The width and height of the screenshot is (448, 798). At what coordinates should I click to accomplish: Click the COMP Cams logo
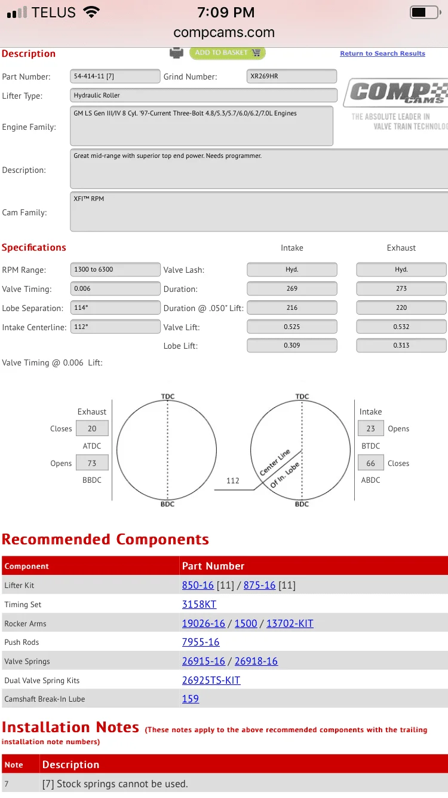coord(397,93)
